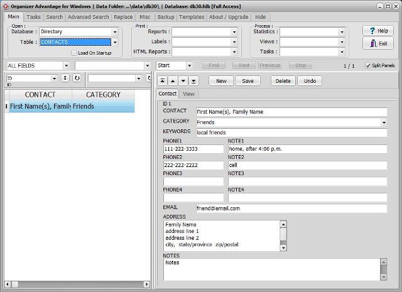
Task: Click the NOTE2 field containing cell
Action: point(308,165)
